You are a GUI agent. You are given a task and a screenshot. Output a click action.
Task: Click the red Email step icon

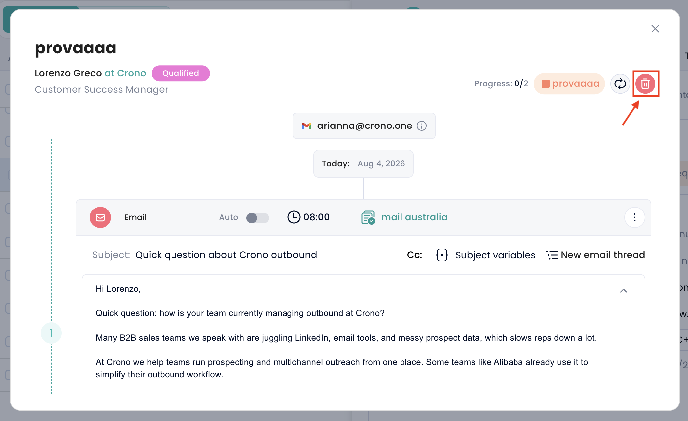coord(100,217)
